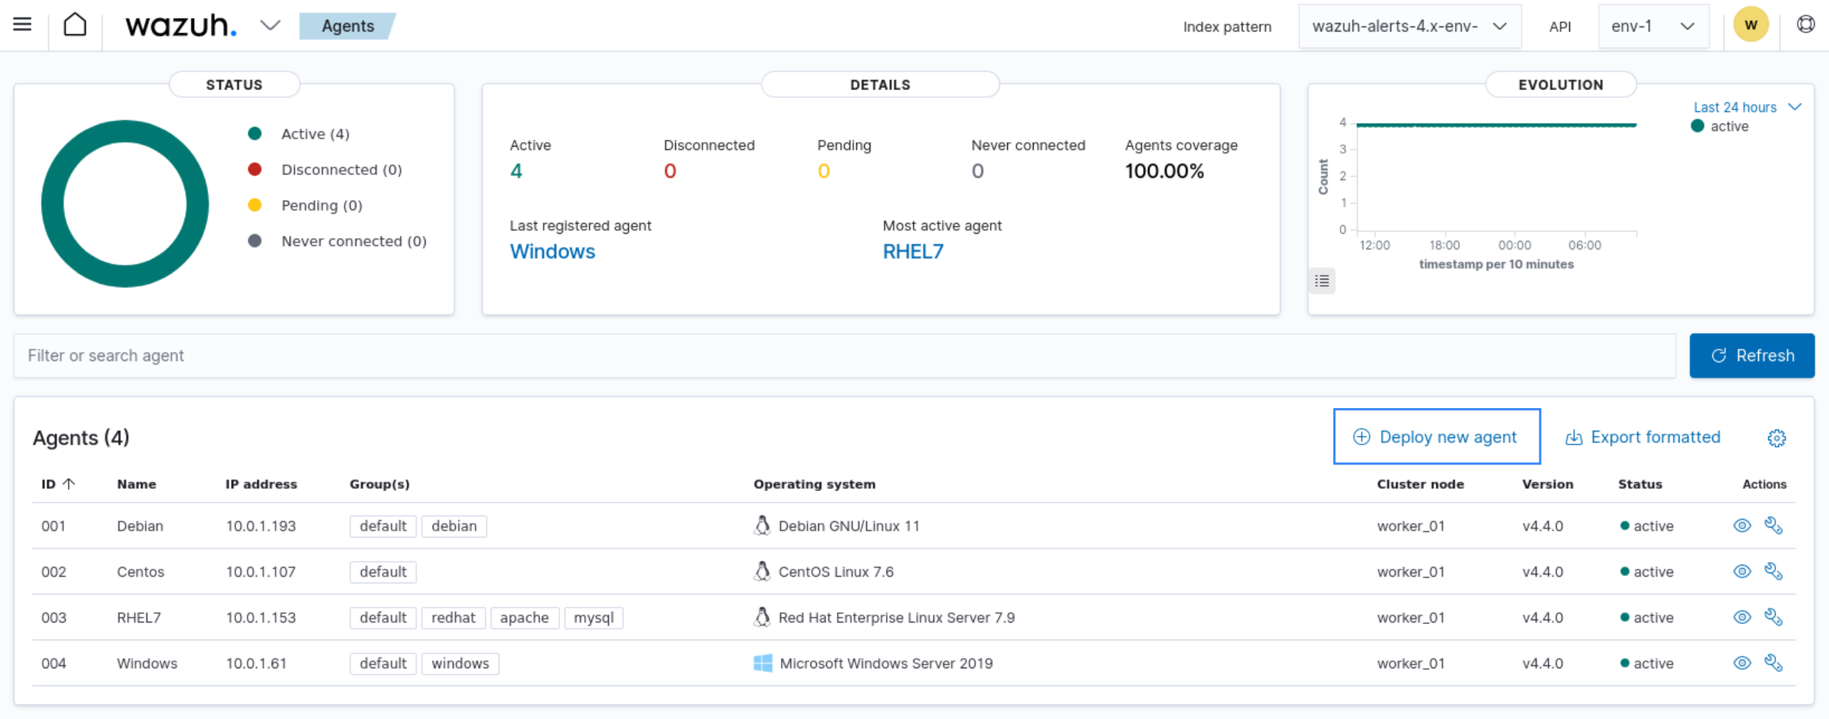Click Linux icon for CentOS Linux 7.6
This screenshot has width=1829, height=719.
762,571
